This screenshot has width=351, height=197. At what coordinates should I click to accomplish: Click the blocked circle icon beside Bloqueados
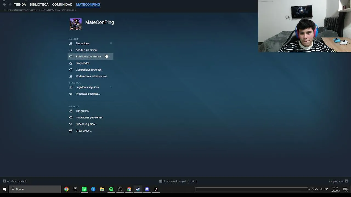click(x=71, y=63)
